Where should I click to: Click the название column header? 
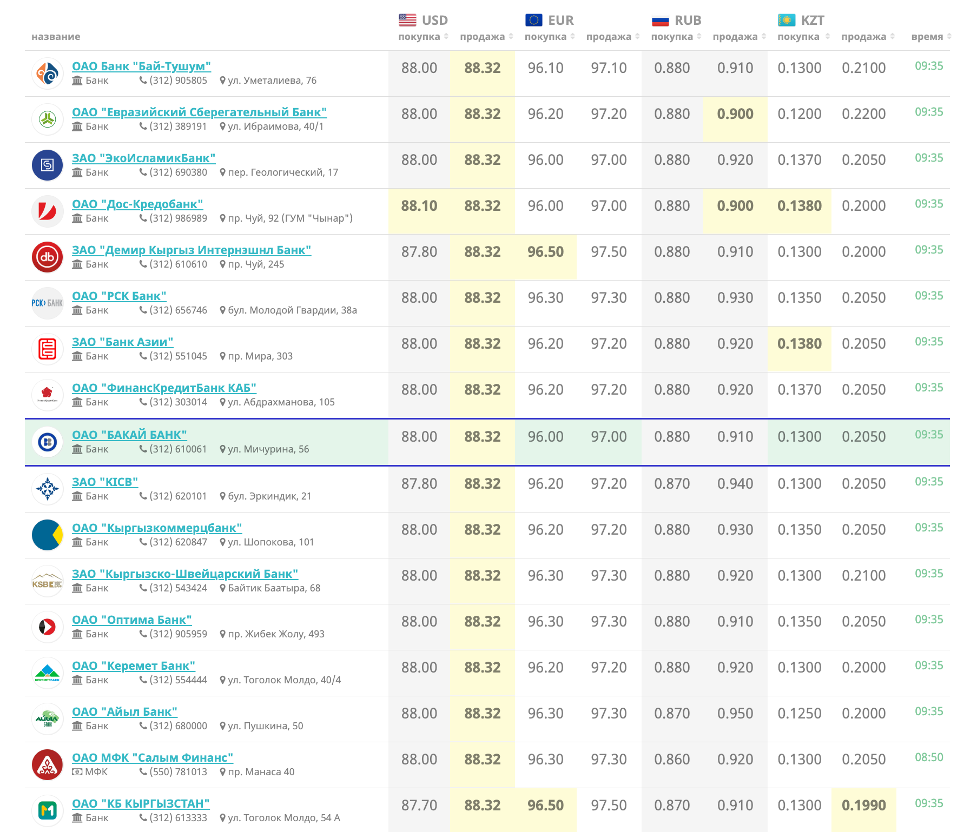[x=56, y=37]
